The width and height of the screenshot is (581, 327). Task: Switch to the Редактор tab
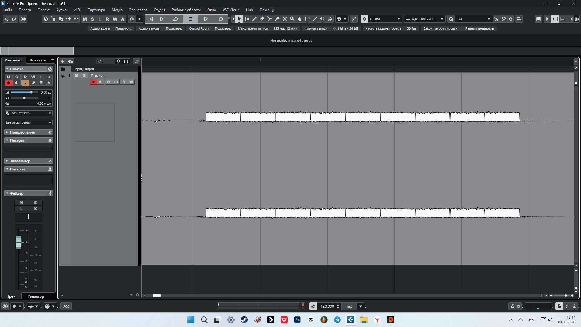36,296
